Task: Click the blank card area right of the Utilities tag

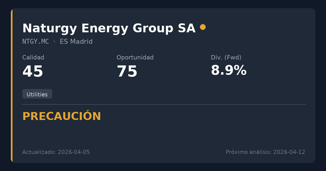Action: coord(177,94)
